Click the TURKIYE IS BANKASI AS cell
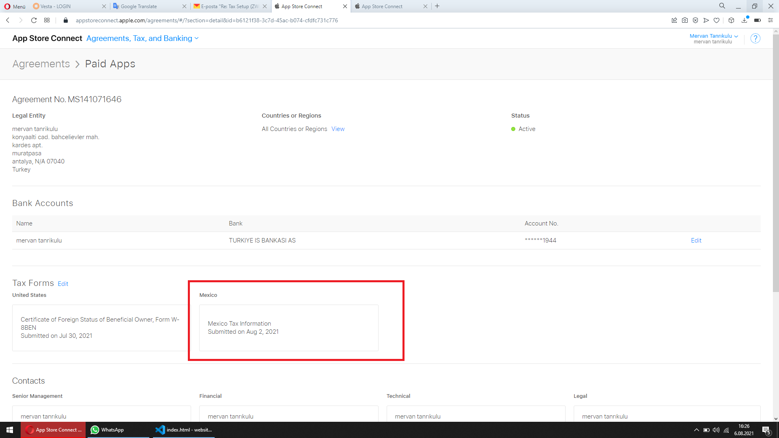 [x=262, y=240]
